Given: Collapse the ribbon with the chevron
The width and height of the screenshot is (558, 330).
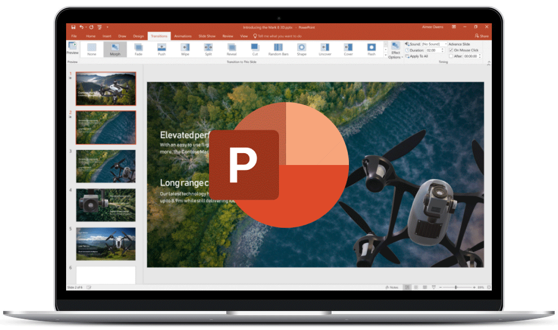Looking at the screenshot, I should [489, 63].
